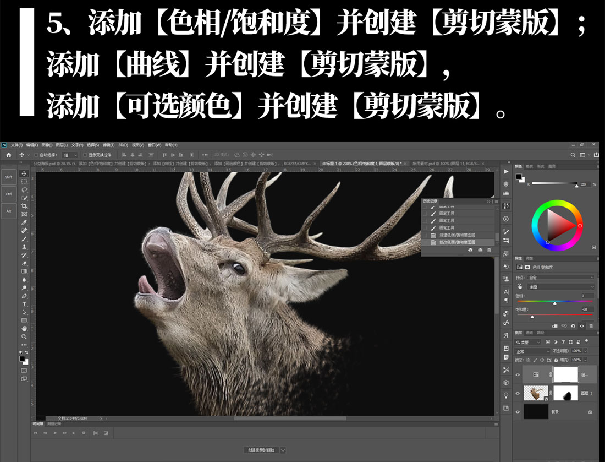Select the Brush tool in the toolbar
This screenshot has height=462, width=605.
click(x=24, y=239)
